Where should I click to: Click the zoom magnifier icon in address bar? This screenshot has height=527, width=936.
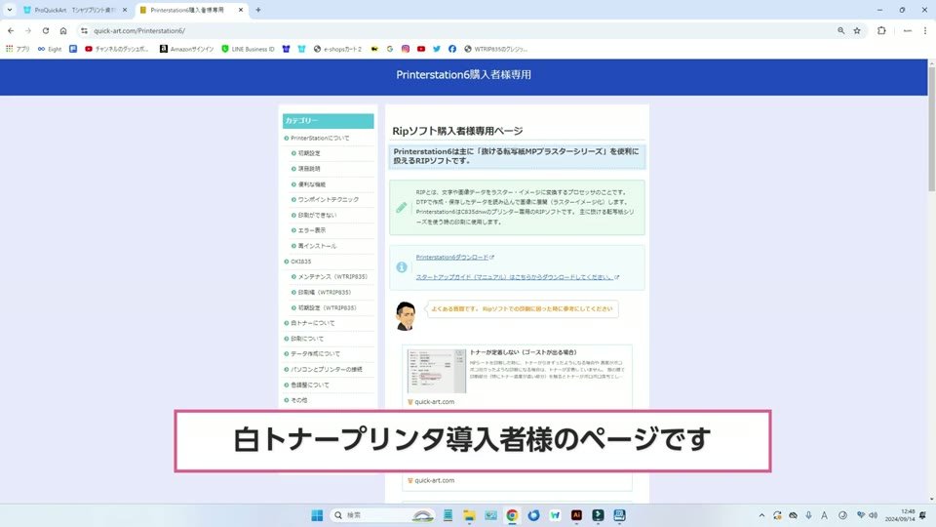pyautogui.click(x=840, y=30)
